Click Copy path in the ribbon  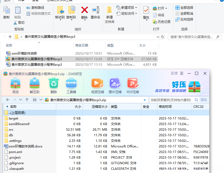coord(35,8)
